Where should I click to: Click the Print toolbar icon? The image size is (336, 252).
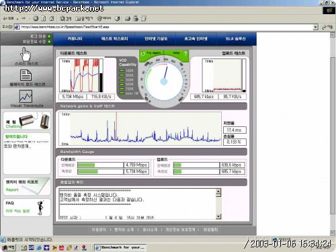pyautogui.click(x=136, y=19)
